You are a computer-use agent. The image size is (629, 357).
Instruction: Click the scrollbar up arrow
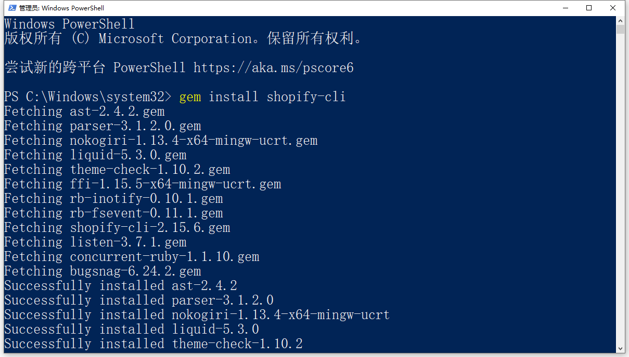620,20
